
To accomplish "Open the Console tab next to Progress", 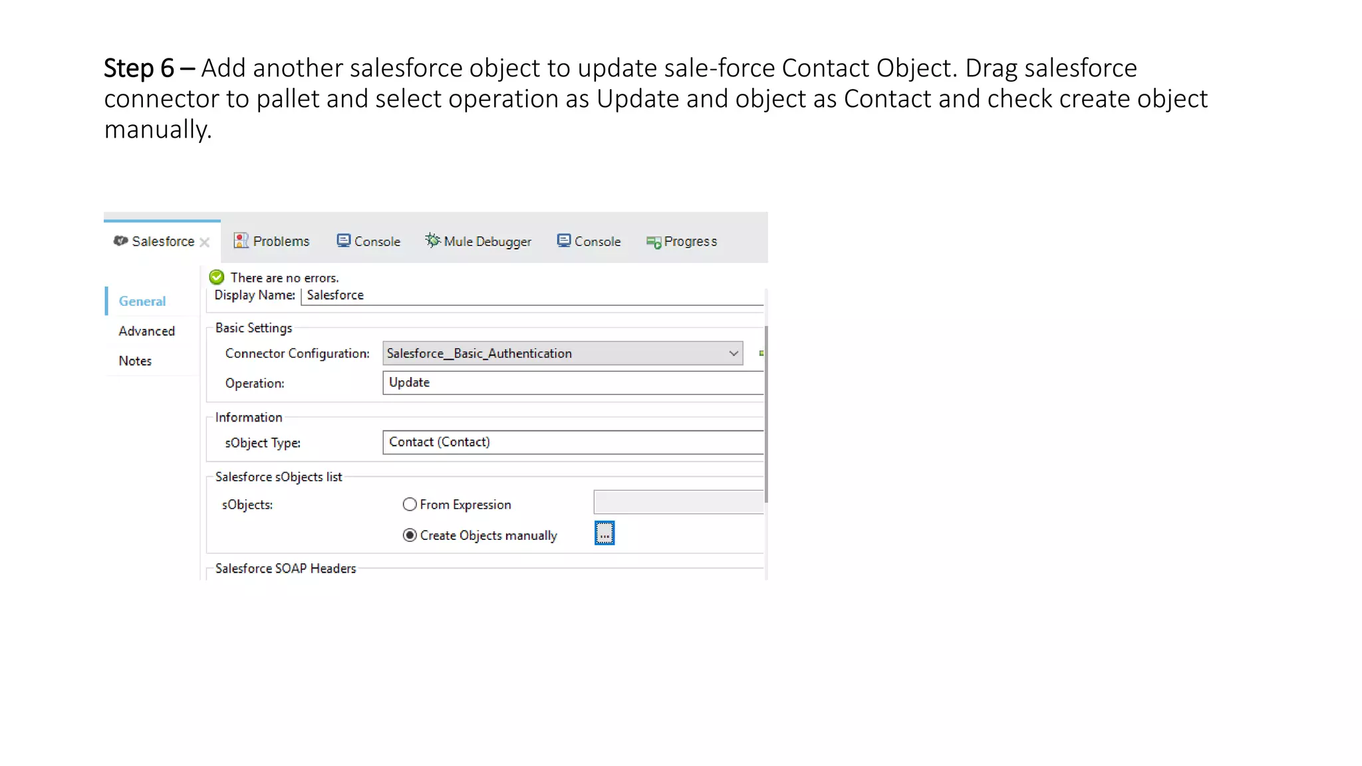I will pos(589,241).
